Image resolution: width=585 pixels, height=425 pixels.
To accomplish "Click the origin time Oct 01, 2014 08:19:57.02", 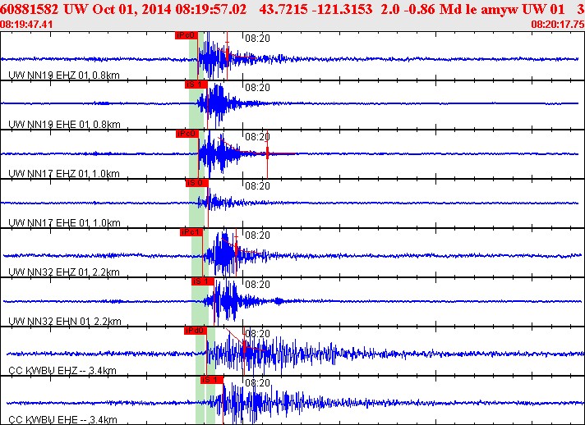I will coord(169,9).
